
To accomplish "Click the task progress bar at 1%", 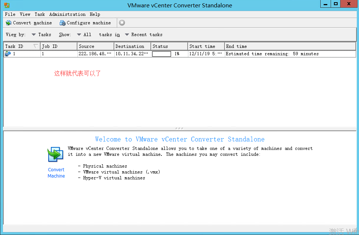I will point(162,54).
